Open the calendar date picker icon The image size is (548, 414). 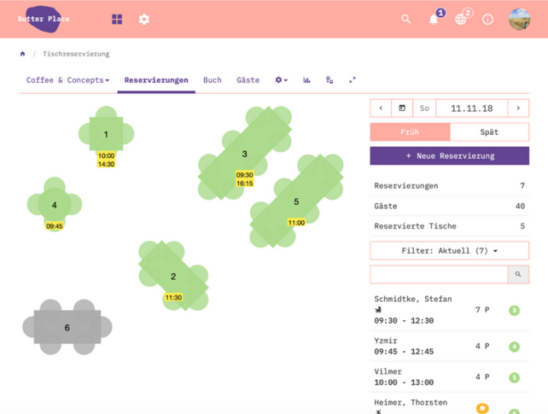pyautogui.click(x=402, y=108)
